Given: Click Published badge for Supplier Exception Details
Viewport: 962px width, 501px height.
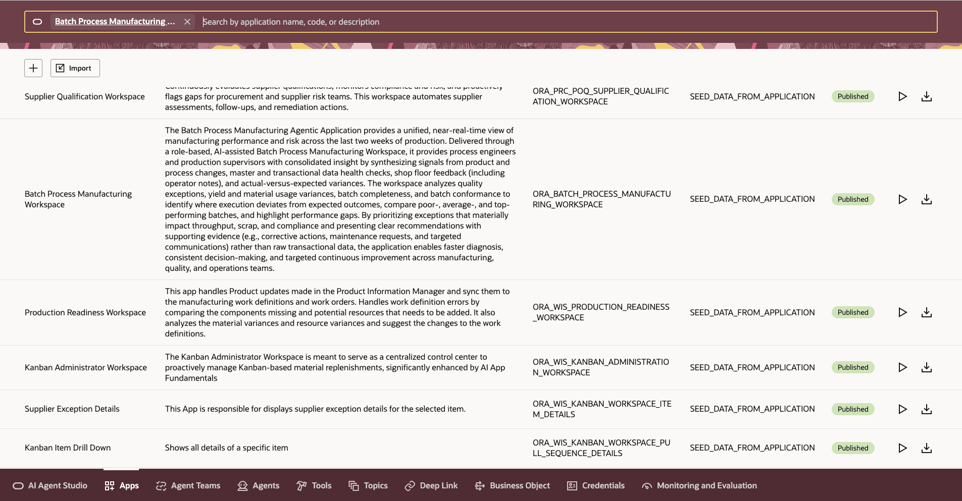Looking at the screenshot, I should (853, 409).
